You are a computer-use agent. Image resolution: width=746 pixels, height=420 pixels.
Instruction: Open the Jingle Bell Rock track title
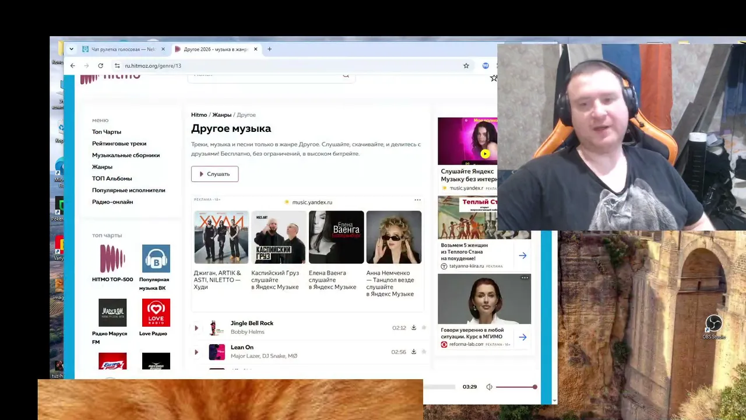(252, 323)
